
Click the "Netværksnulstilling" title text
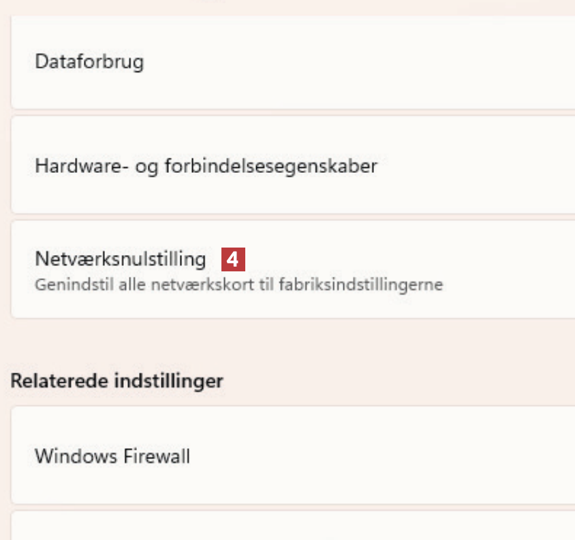point(120,259)
